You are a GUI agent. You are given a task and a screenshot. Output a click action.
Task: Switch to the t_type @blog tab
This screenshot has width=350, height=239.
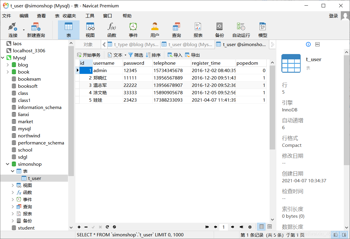(133, 44)
